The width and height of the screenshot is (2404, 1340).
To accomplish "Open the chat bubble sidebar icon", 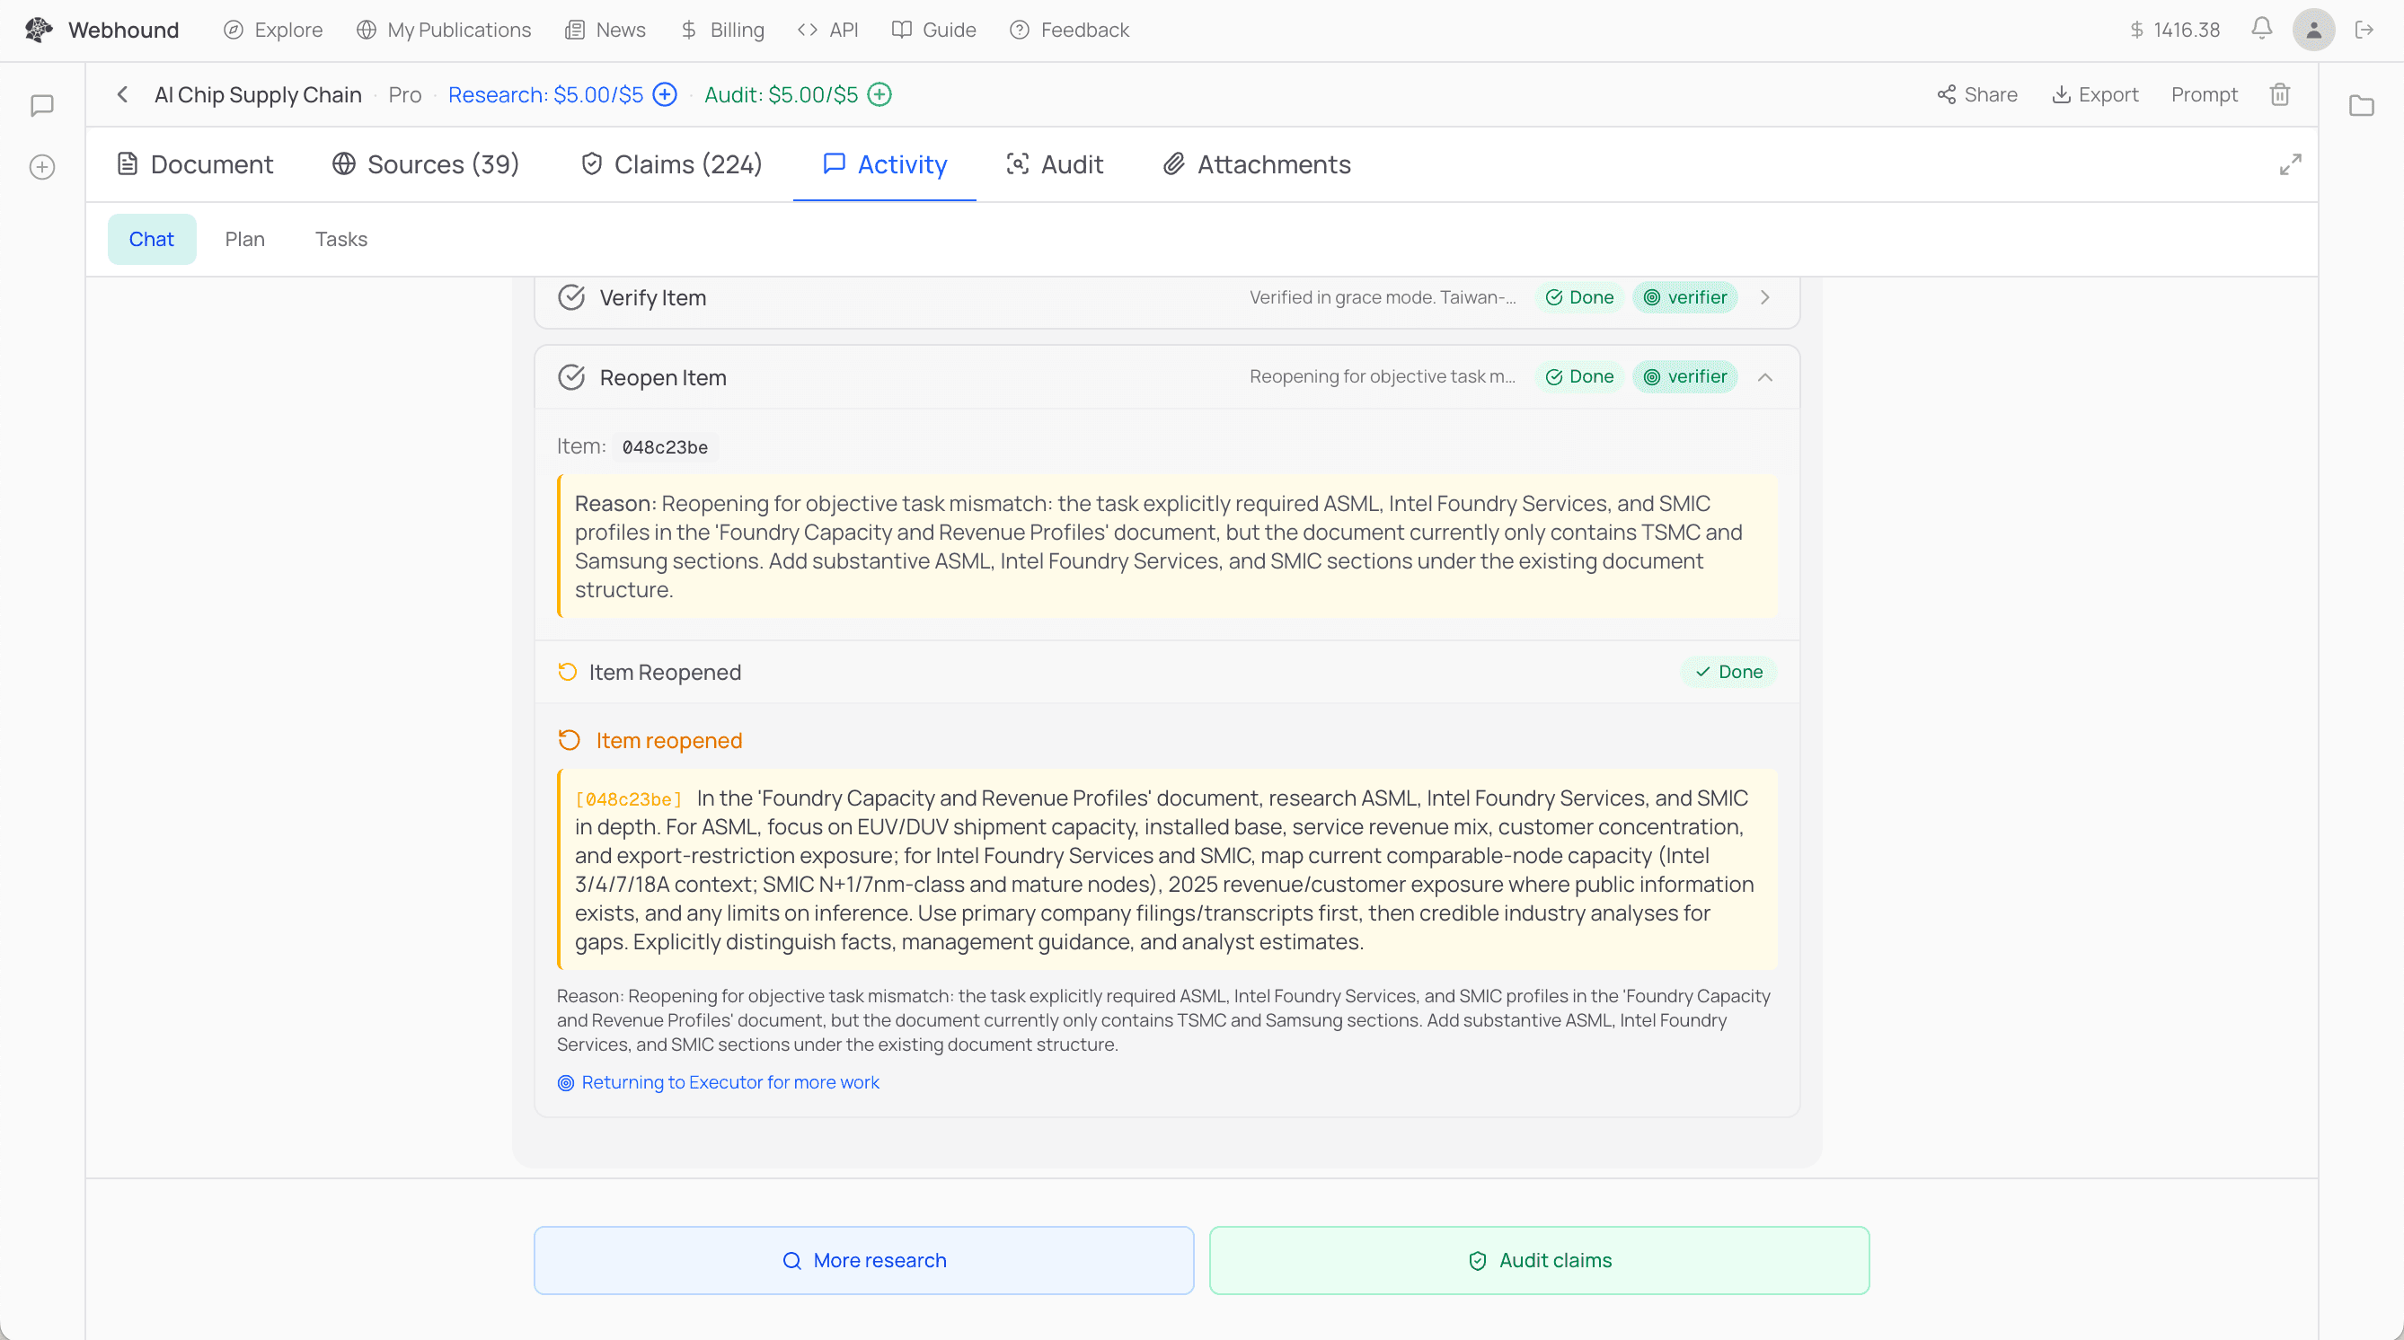I will coord(42,105).
